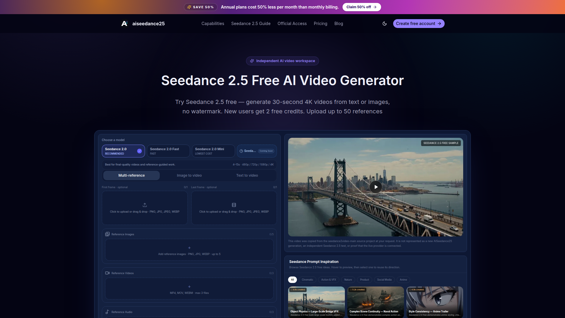Click the Reference Videos camera icon
Viewport: 565px width, 318px height.
click(x=107, y=273)
